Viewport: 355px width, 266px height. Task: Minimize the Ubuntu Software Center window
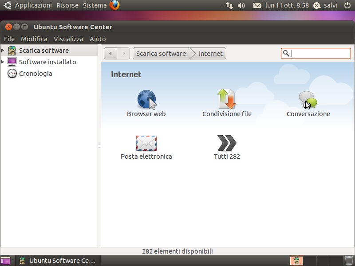[16, 27]
